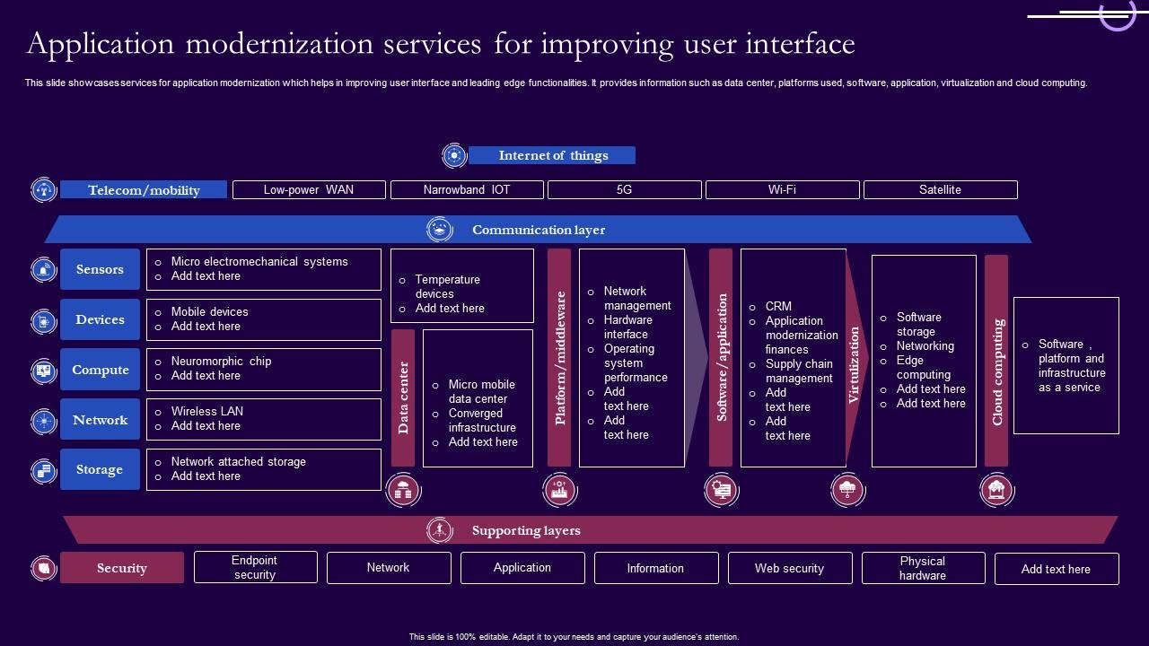Click the Virtualization vertical banner
Image resolution: width=1149 pixels, height=646 pixels.
coord(854,363)
